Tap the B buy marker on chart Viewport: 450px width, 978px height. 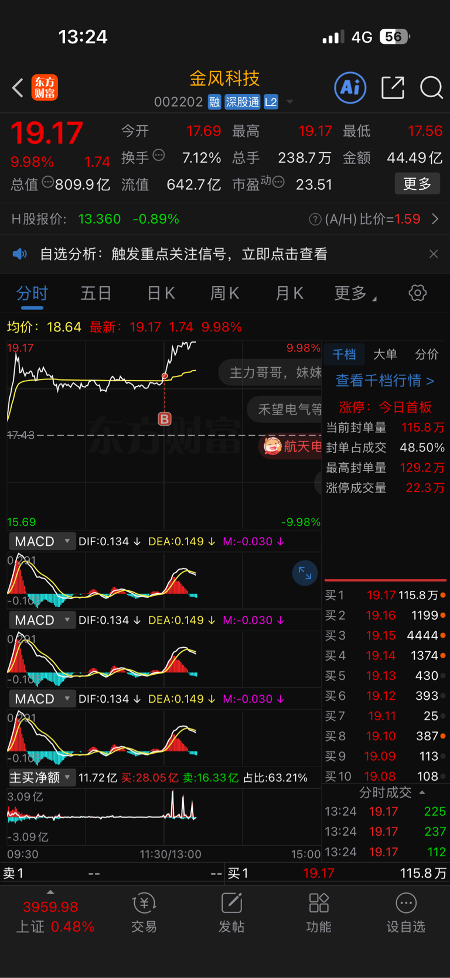tap(165, 419)
